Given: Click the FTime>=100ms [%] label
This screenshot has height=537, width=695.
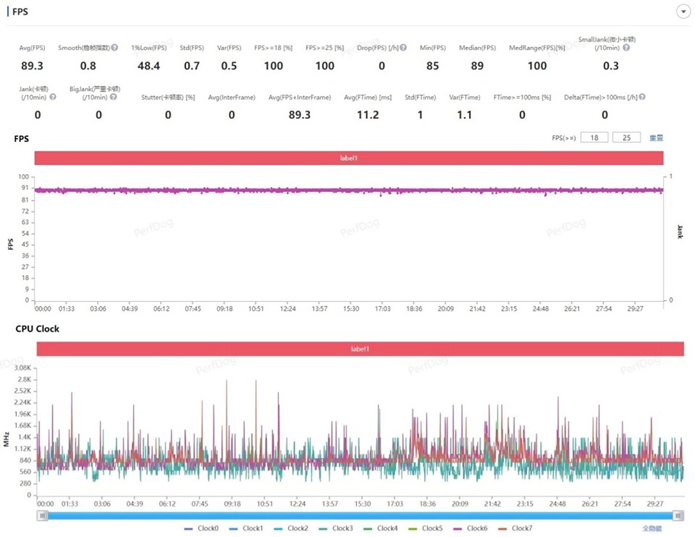Looking at the screenshot, I should click(x=522, y=97).
